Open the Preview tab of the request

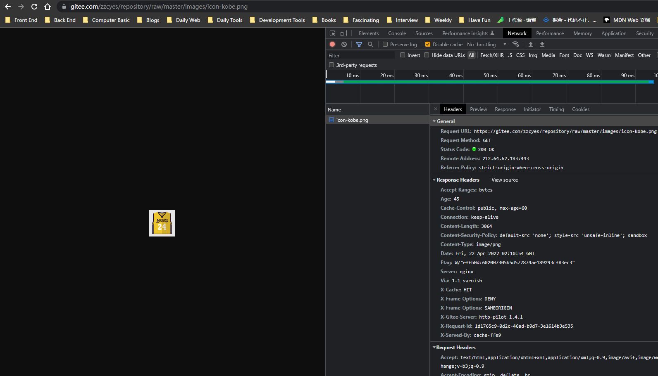pyautogui.click(x=478, y=109)
